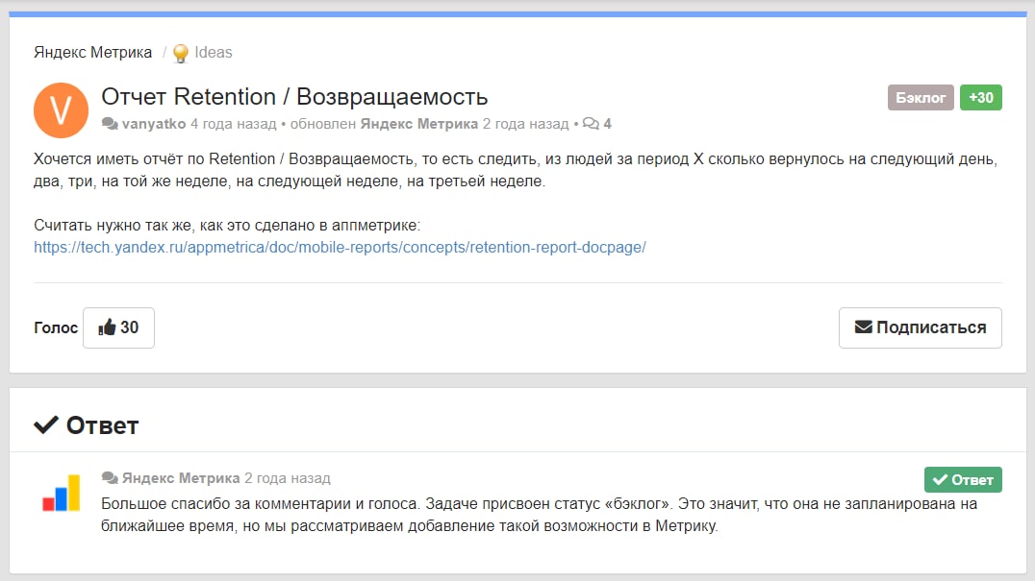This screenshot has width=1035, height=581.
Task: Open the Яндекс Метрика breadcrumb link
Action: (92, 52)
